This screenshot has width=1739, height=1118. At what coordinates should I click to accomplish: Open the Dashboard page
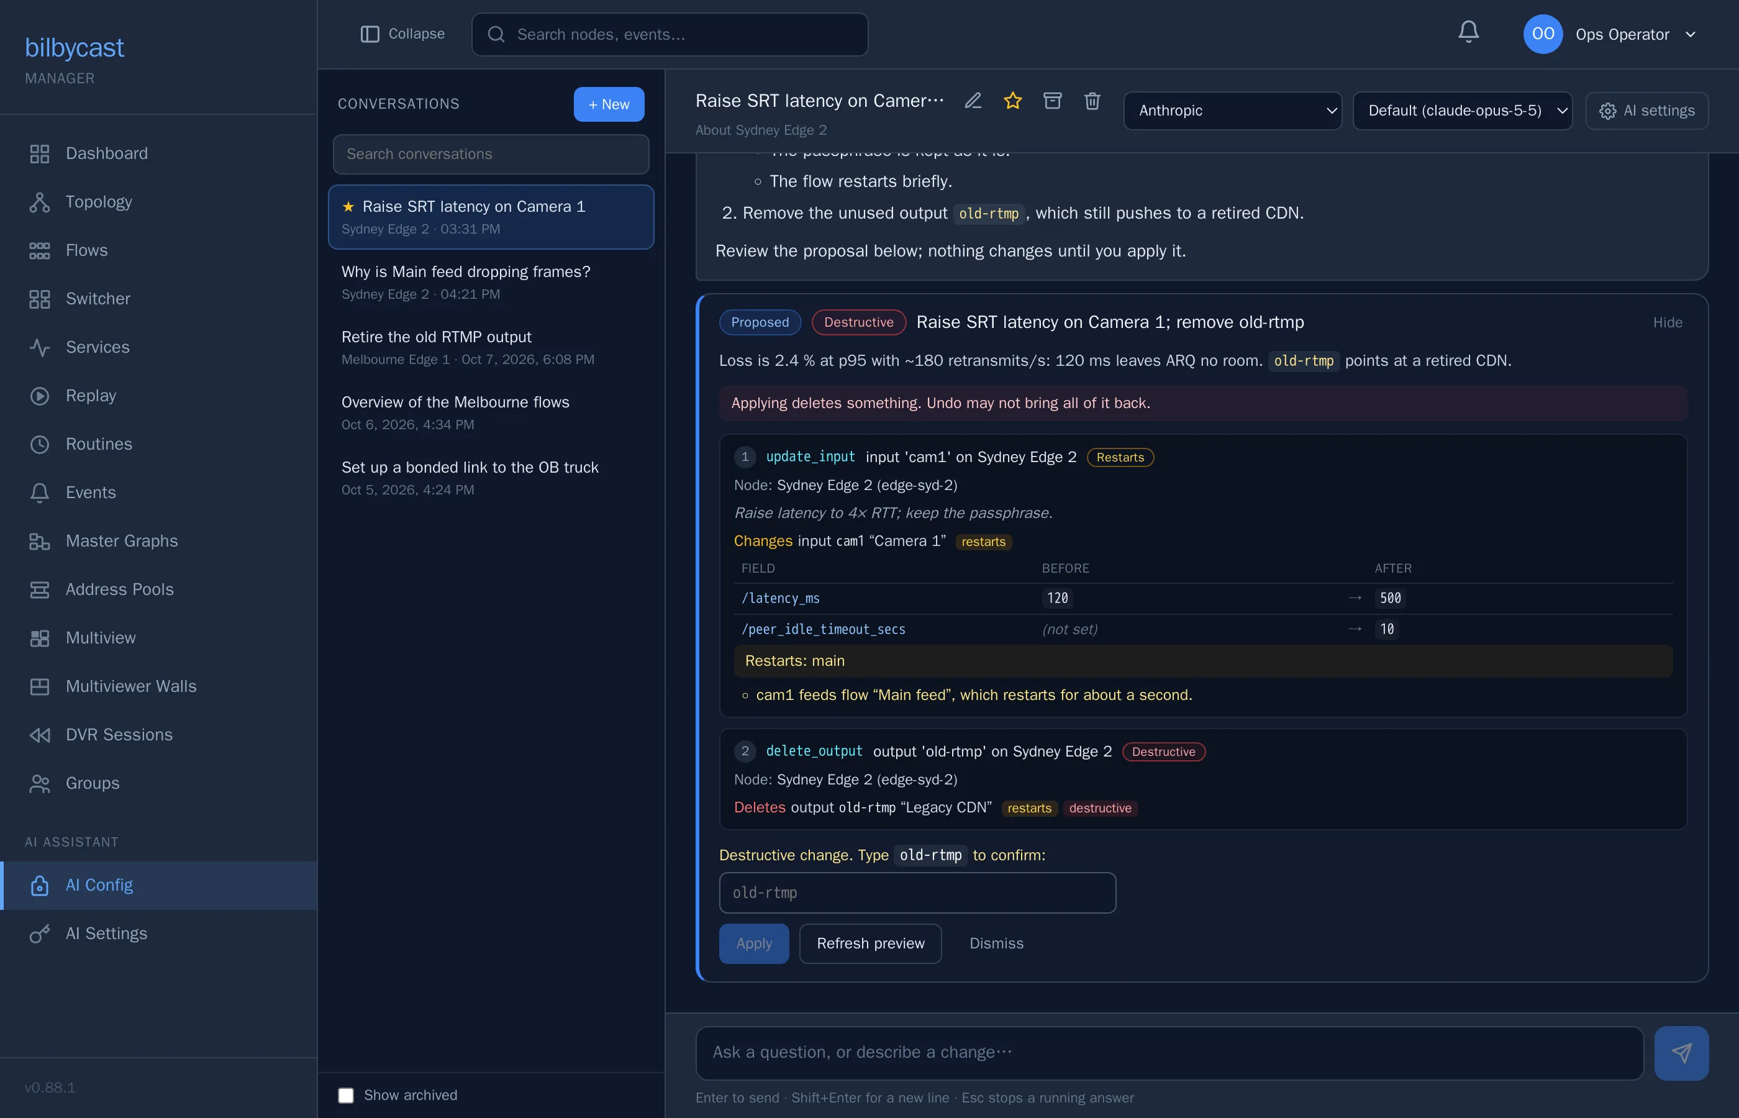158,153
